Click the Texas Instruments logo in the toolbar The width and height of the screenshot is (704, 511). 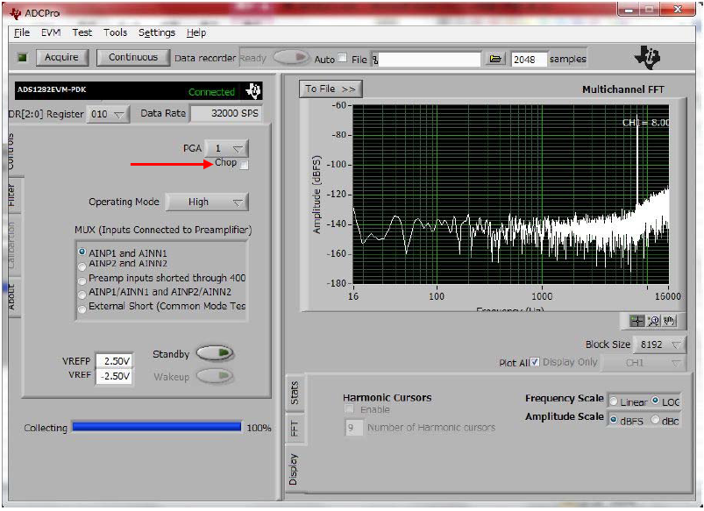pos(647,58)
